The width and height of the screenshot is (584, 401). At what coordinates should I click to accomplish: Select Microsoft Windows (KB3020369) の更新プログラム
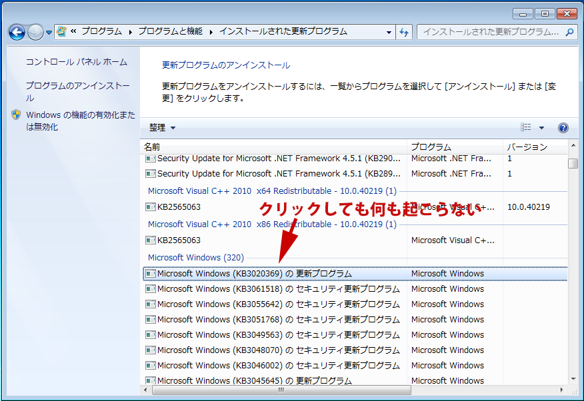pos(355,273)
